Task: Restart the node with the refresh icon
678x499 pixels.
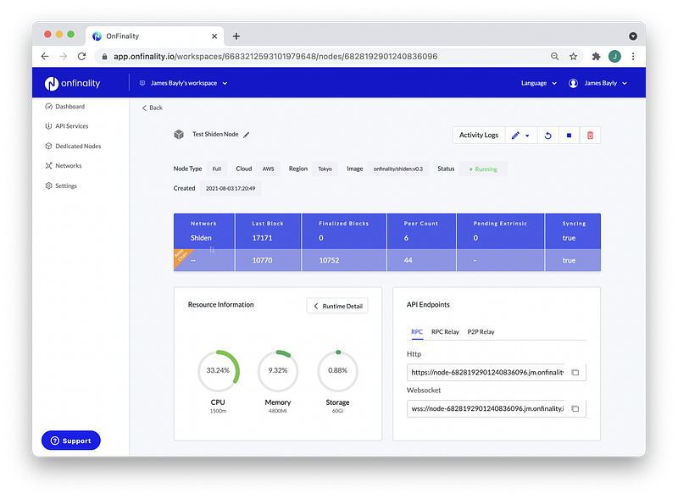Action: 547,136
